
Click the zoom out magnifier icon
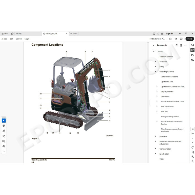[192, 161]
